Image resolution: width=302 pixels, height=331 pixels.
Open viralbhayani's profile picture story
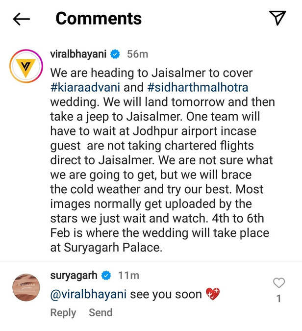(x=26, y=66)
